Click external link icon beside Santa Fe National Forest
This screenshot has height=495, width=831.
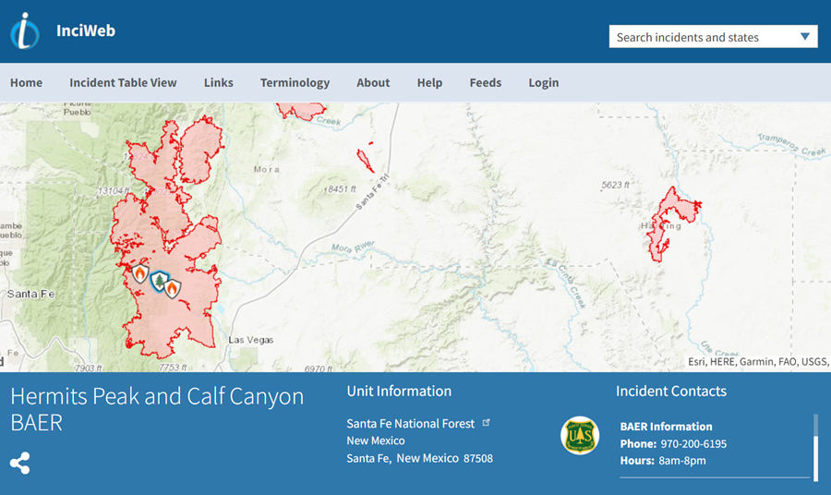(487, 423)
